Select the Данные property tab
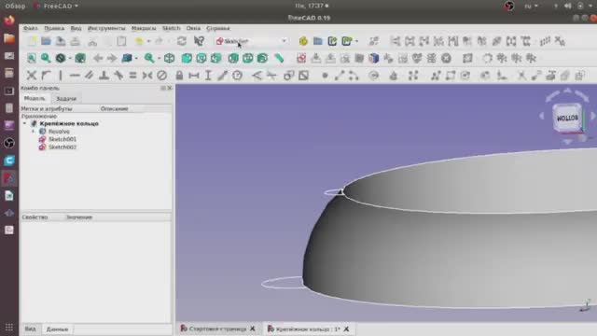The height and width of the screenshot is (336, 597). [x=57, y=329]
